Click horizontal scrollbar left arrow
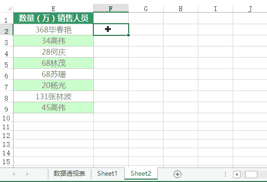267x182 pixels. pyautogui.click(x=237, y=175)
